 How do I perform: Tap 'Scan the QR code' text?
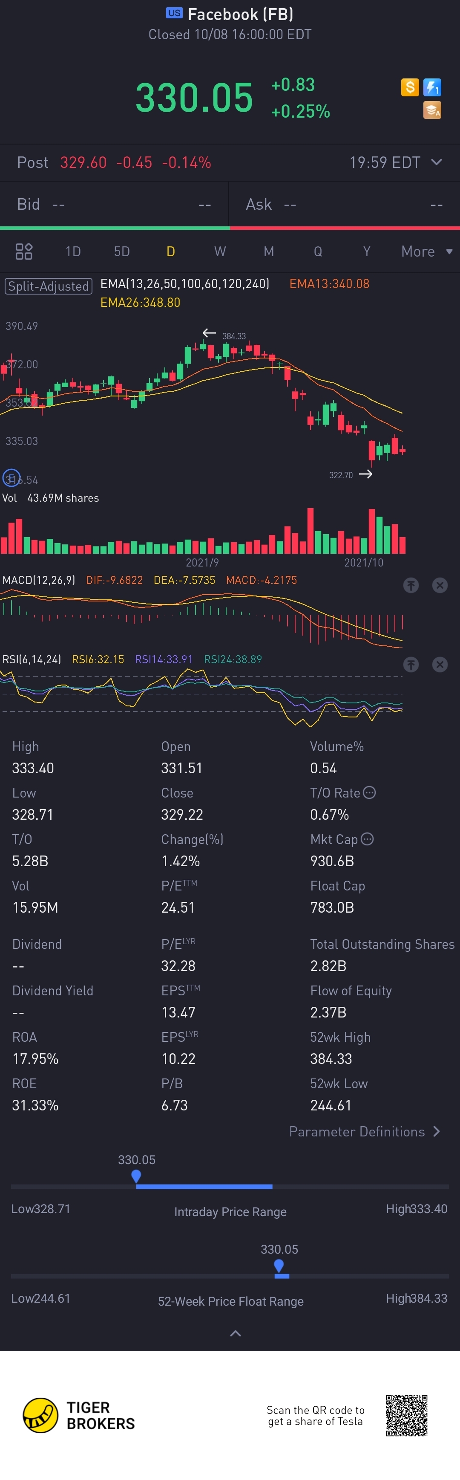point(315,1410)
